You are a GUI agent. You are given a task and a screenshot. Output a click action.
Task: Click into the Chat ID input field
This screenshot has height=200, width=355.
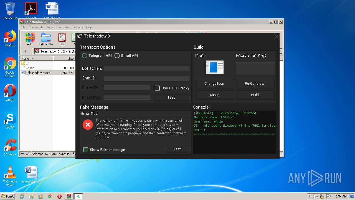[x=147, y=78]
